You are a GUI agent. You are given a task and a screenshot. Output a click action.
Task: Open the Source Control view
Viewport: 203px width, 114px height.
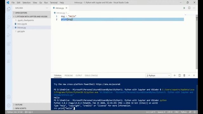9,26
